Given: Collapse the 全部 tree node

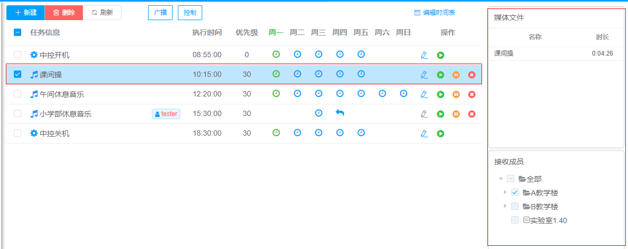Looking at the screenshot, I should 501,179.
